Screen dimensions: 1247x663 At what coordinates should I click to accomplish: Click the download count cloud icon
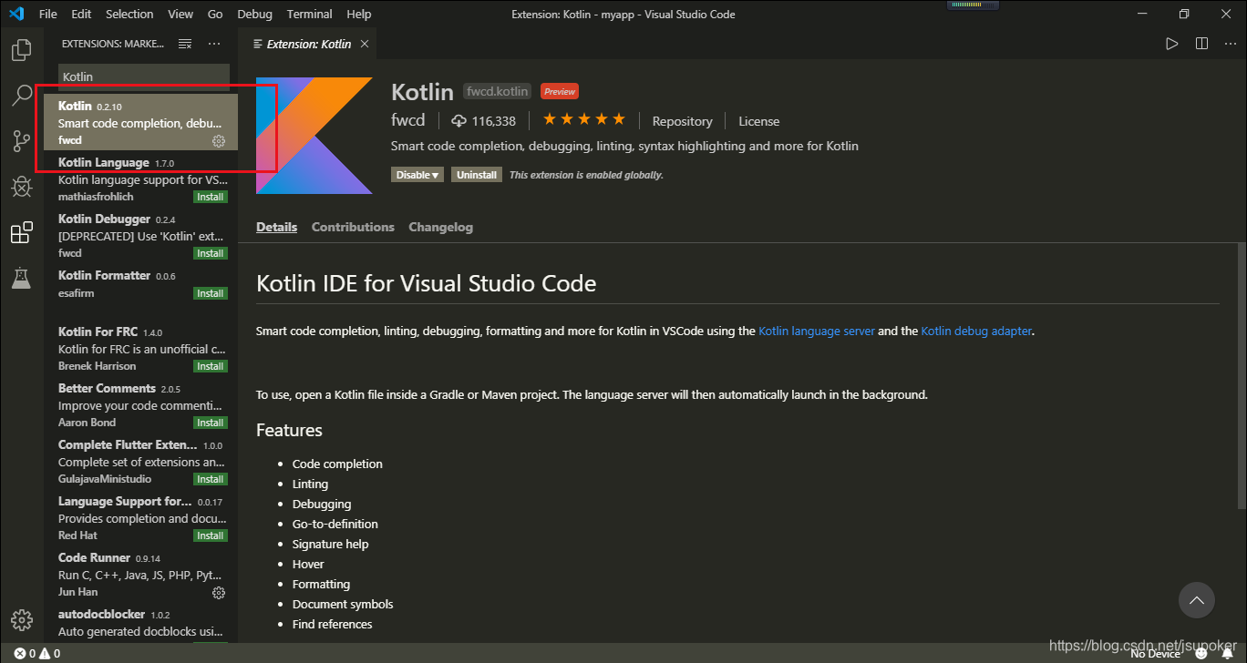[459, 121]
